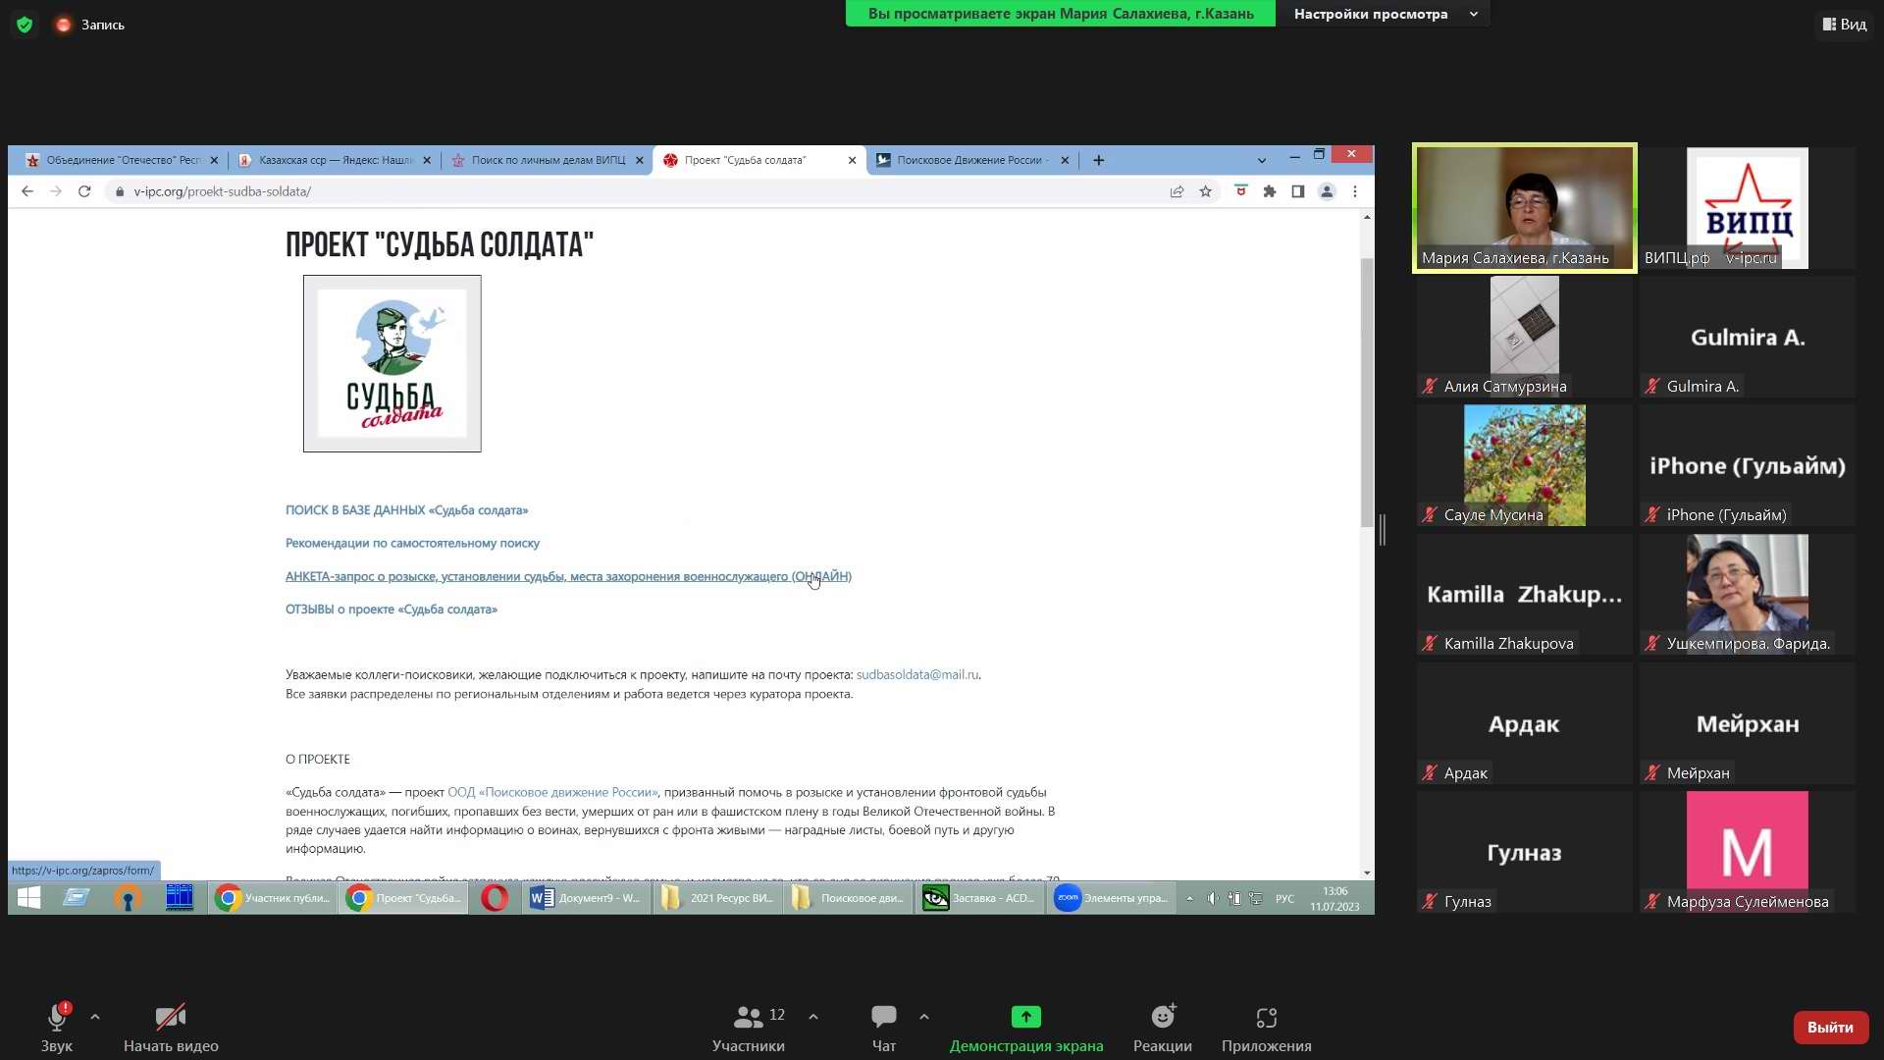Click the browser reload page icon

(84, 191)
